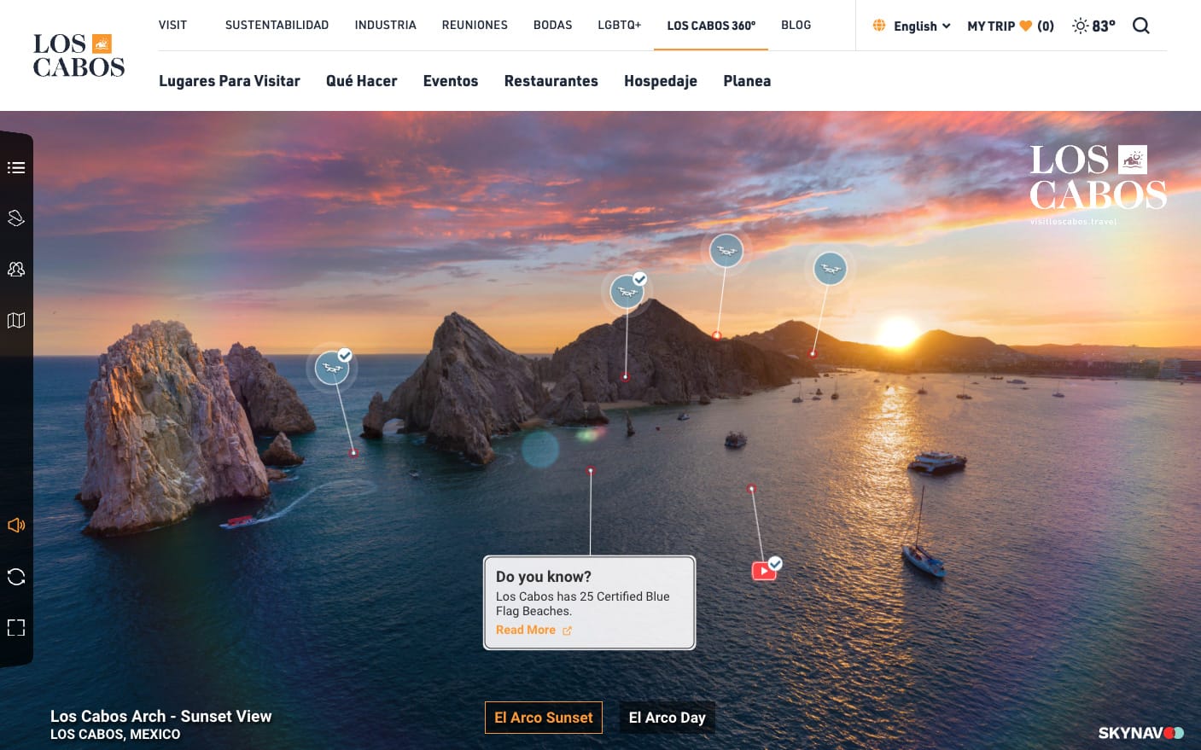Open My Trip favorites link
Viewport: 1201px width, 750px height.
tap(1010, 26)
